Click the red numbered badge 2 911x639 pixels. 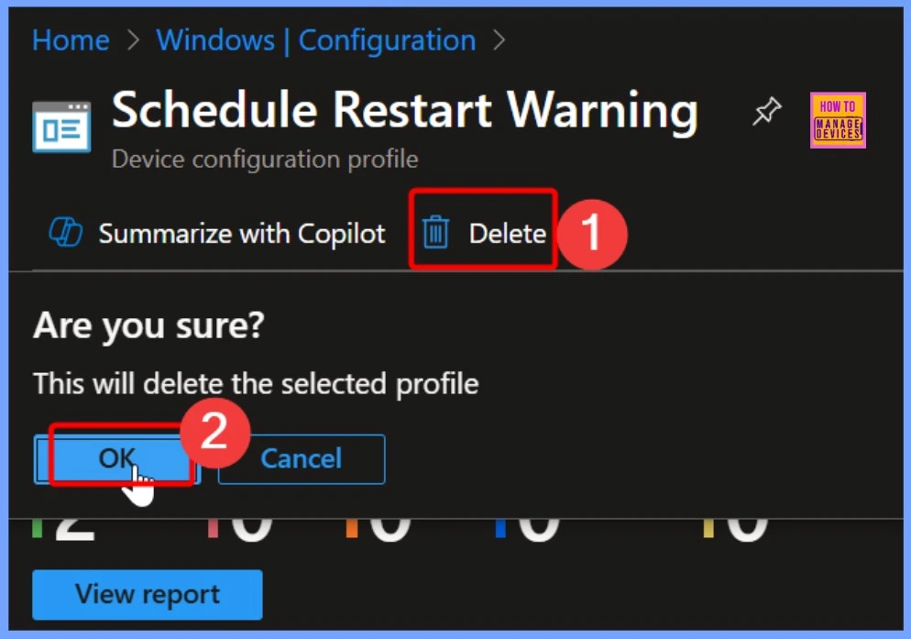214,430
